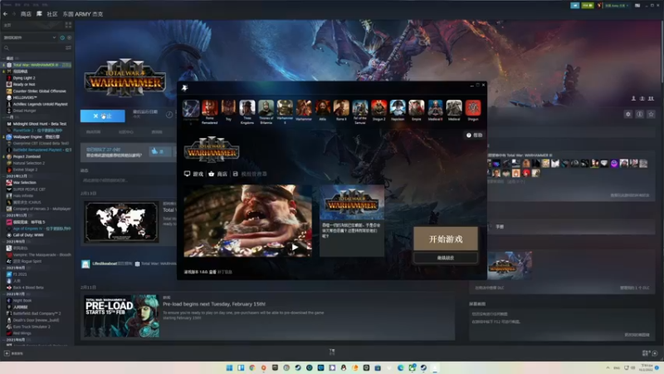Switch to the launcher 游戏 tab
Screen dimensions: 664x374
pyautogui.click(x=193, y=174)
